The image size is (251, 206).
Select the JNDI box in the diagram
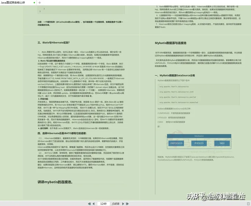(222, 143)
